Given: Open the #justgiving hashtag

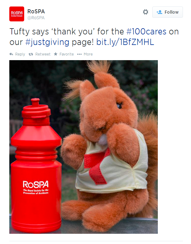Looking at the screenshot, I should pos(47,42).
